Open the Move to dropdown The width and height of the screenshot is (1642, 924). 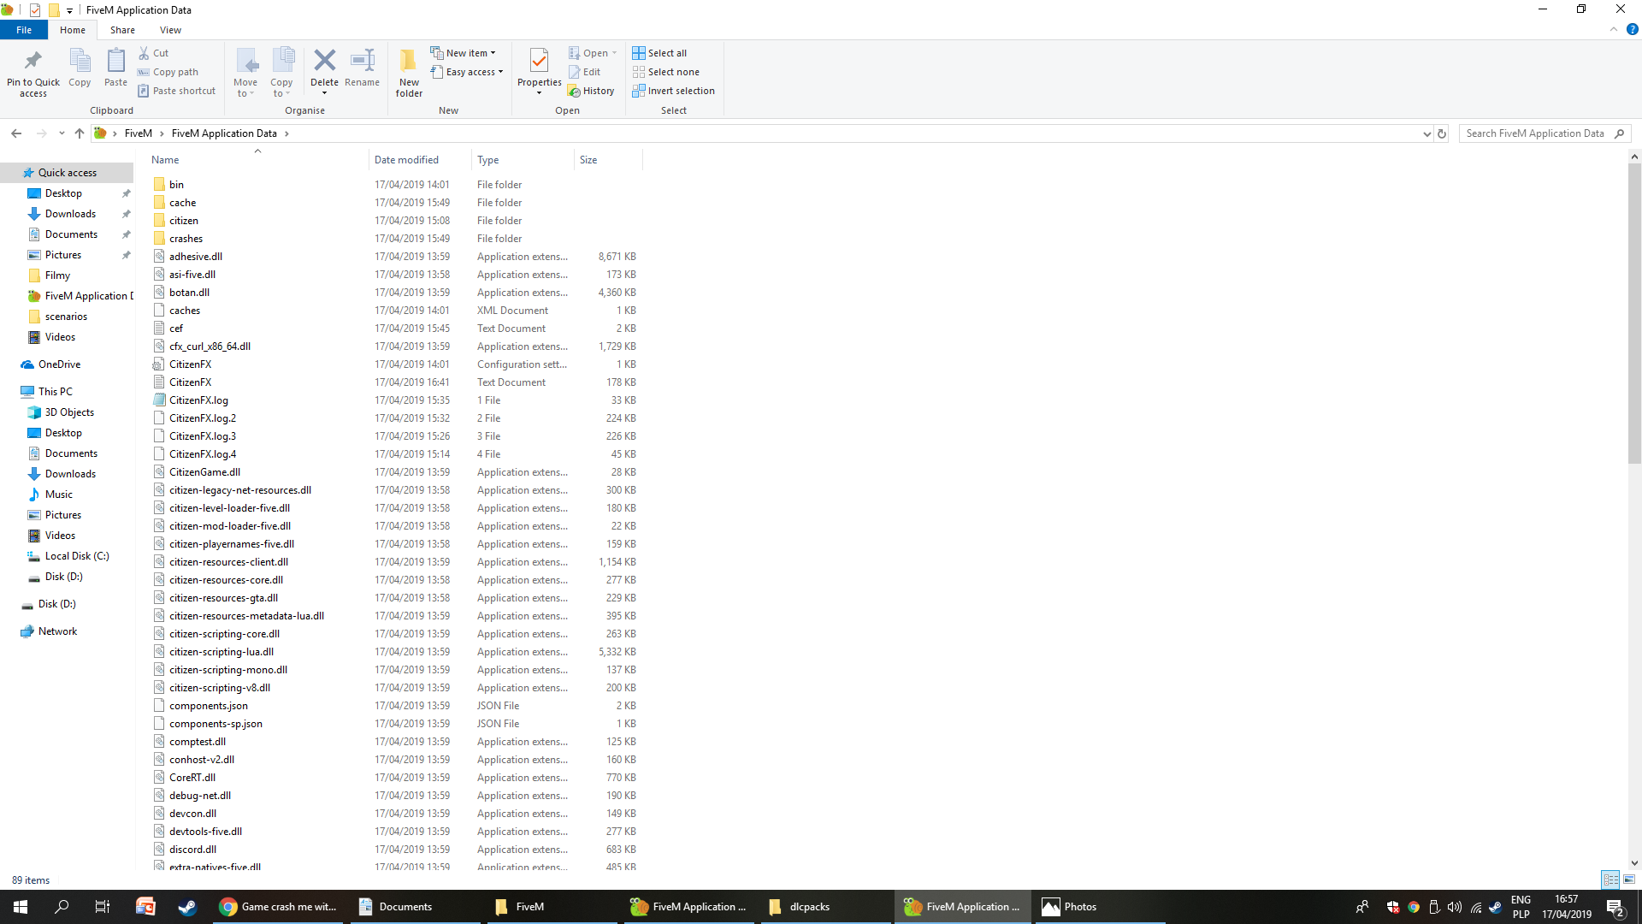click(x=245, y=73)
